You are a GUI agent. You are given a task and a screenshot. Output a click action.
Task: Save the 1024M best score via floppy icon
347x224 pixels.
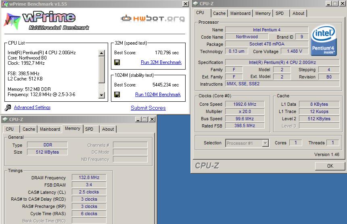pos(117,95)
